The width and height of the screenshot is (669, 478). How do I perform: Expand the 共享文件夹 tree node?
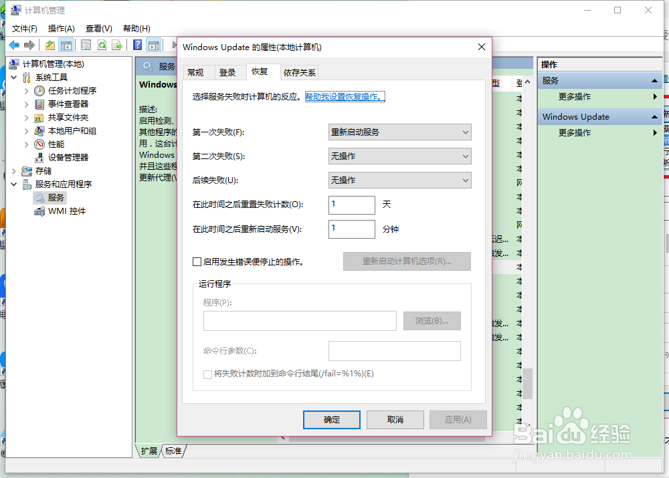click(x=27, y=118)
